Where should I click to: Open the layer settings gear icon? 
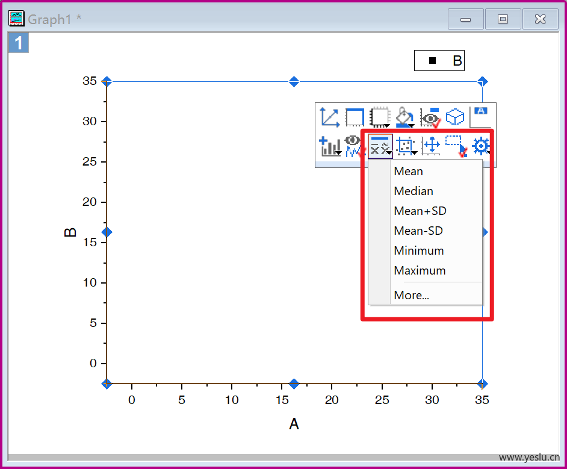[x=481, y=146]
